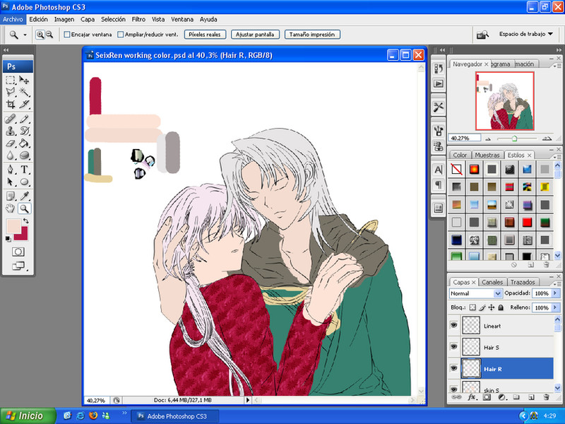Reset default foreground and background colors
The height and width of the screenshot is (424, 565).
coord(8,239)
